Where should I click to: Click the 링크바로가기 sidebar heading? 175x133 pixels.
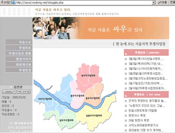(20, 123)
